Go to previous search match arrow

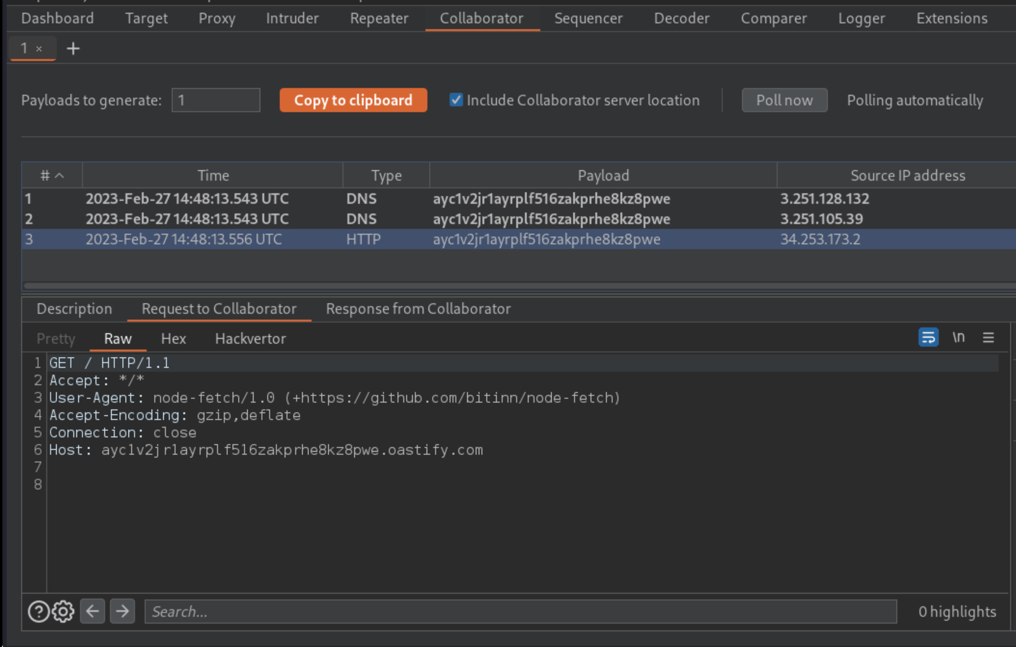[x=92, y=611]
